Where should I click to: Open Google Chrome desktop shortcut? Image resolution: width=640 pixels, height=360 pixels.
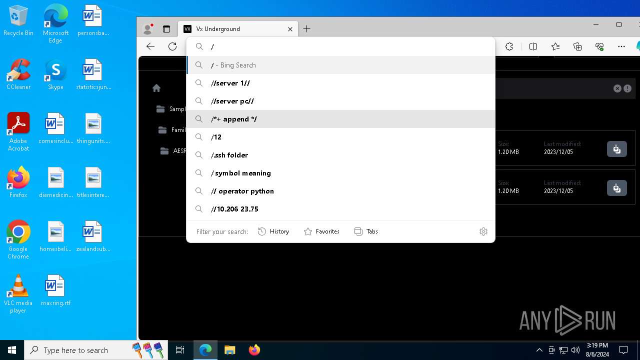[18, 240]
